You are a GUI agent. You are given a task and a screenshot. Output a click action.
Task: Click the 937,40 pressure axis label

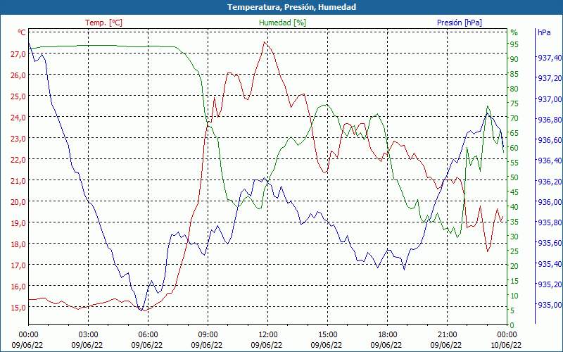tap(549, 58)
